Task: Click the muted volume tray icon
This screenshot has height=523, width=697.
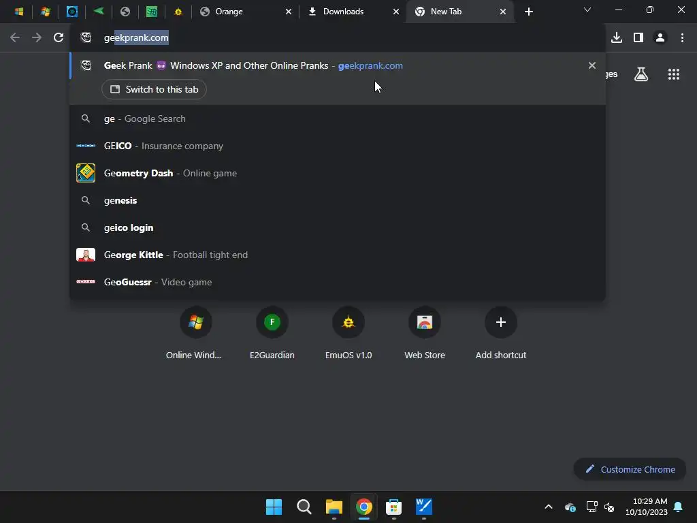Action: click(609, 507)
